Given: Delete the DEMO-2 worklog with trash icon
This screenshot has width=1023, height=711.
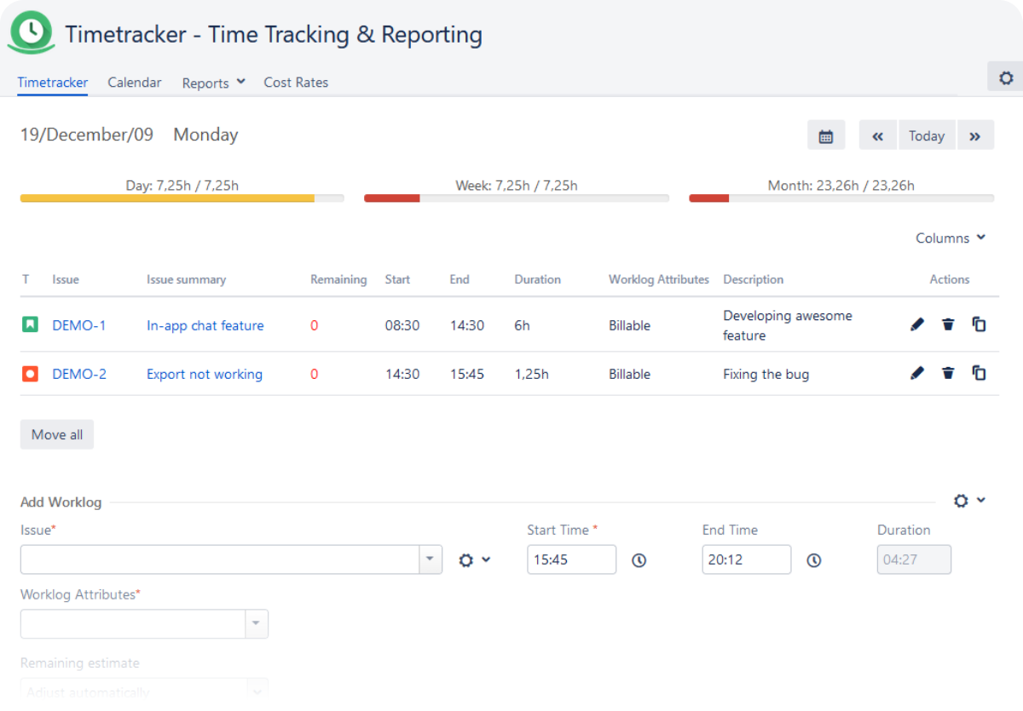Looking at the screenshot, I should [x=948, y=373].
